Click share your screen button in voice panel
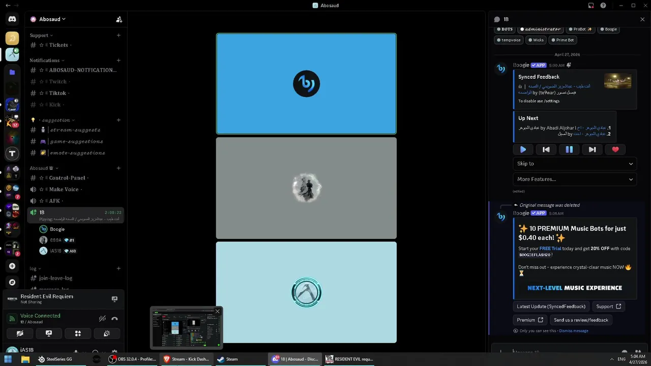This screenshot has height=366, width=651. [49, 333]
